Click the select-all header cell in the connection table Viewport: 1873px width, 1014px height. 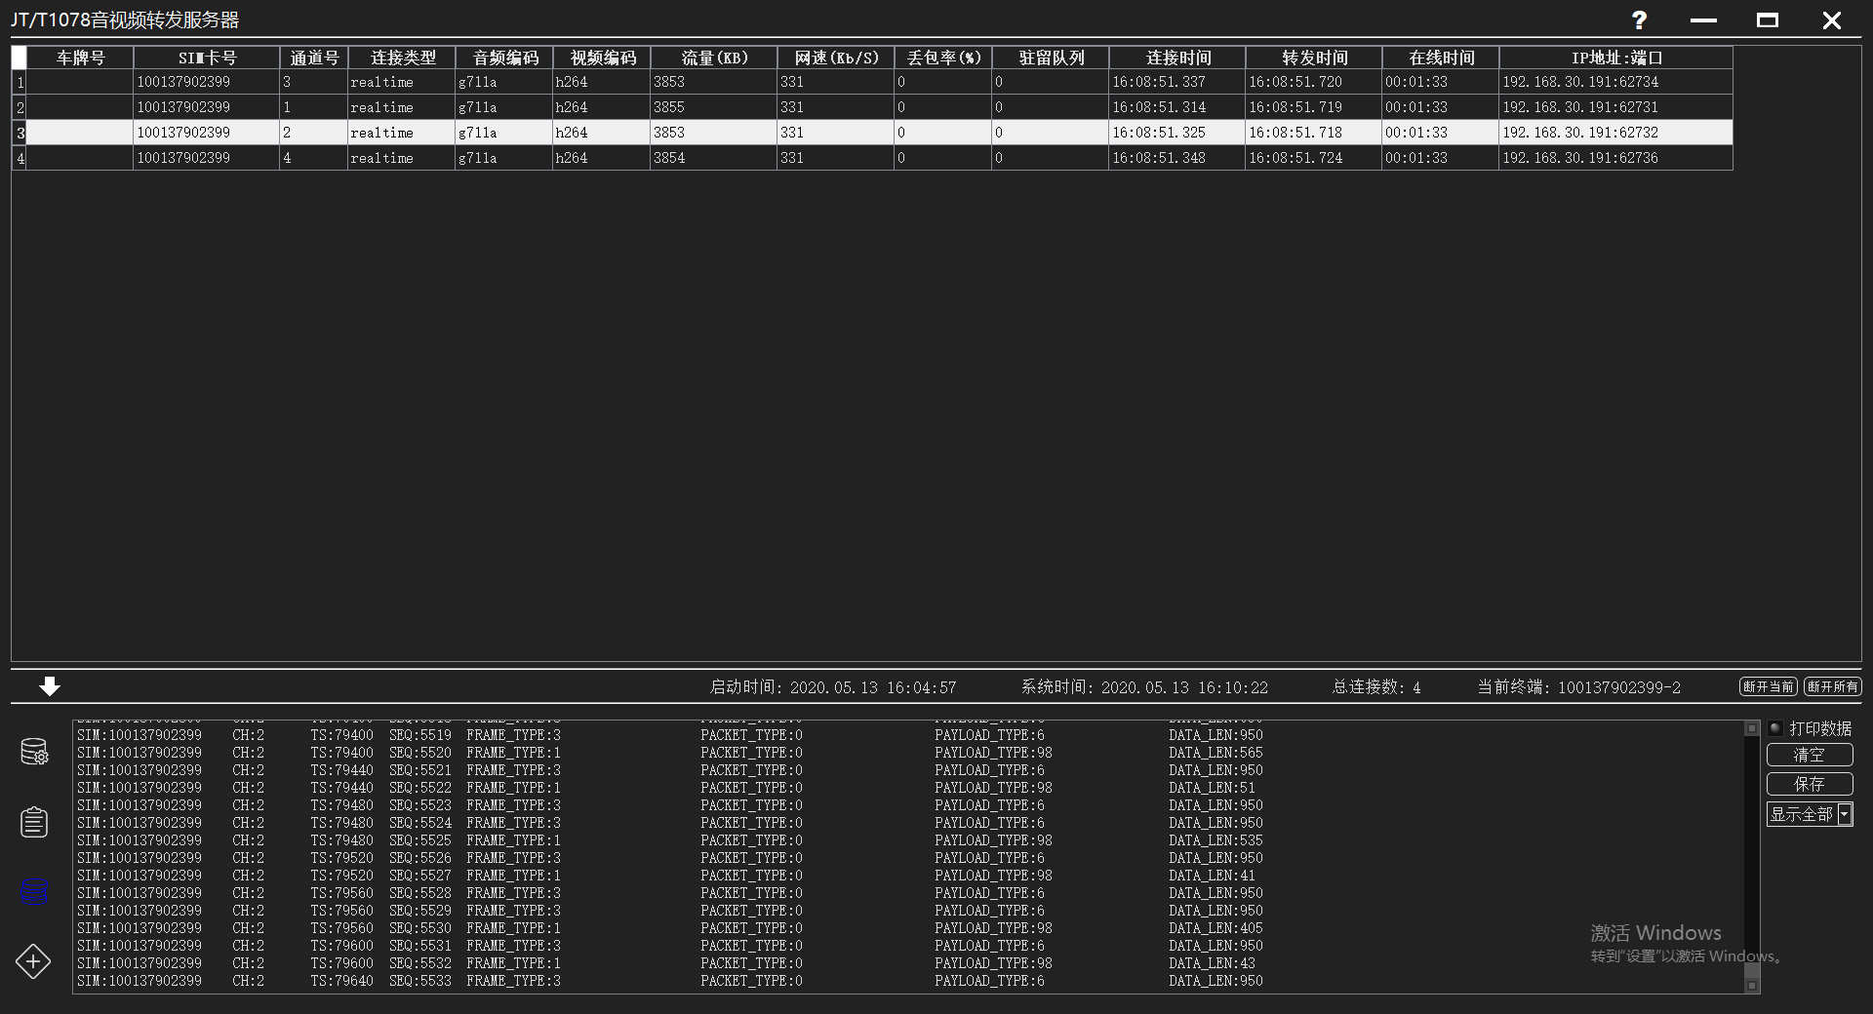(x=19, y=58)
